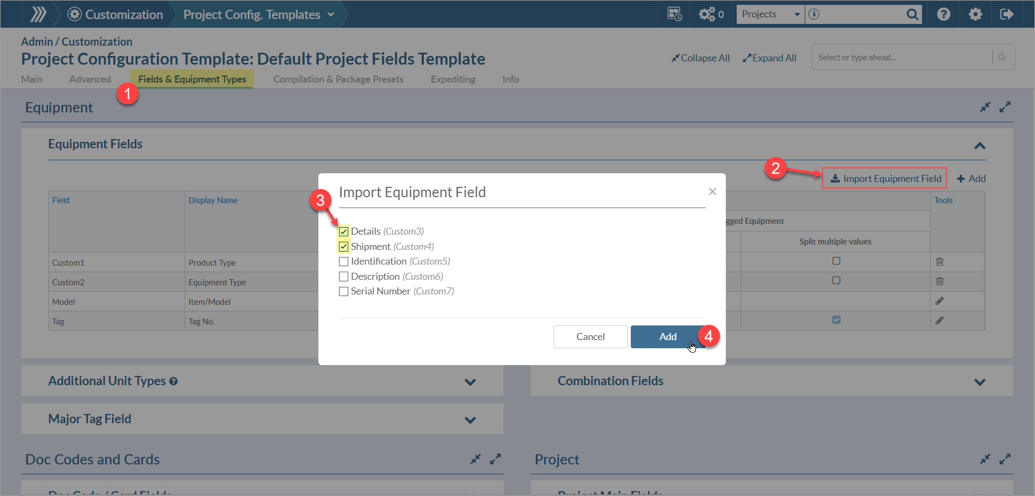Viewport: 1035px width, 496px height.
Task: Focus the Select or type ahead field
Action: pyautogui.click(x=902, y=58)
